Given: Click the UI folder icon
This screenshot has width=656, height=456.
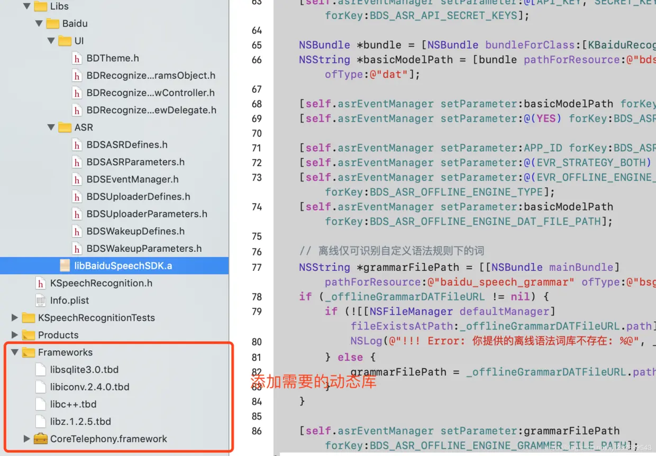Looking at the screenshot, I should pos(65,41).
